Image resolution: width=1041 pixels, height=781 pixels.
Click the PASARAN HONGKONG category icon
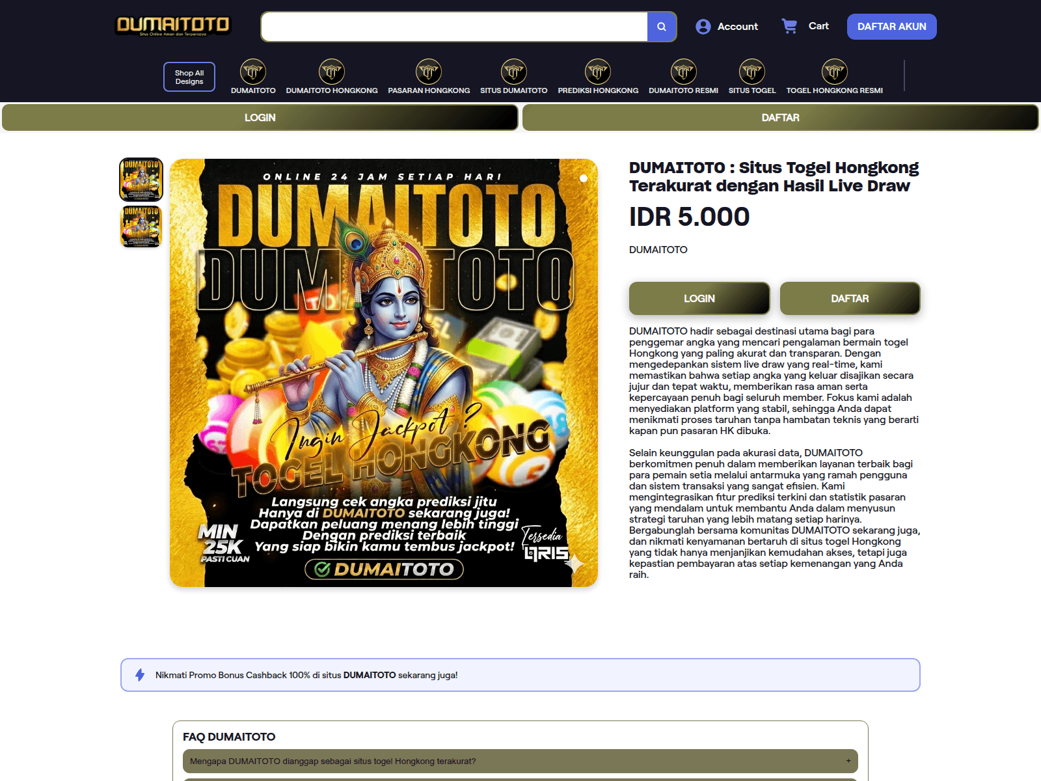[x=429, y=72]
